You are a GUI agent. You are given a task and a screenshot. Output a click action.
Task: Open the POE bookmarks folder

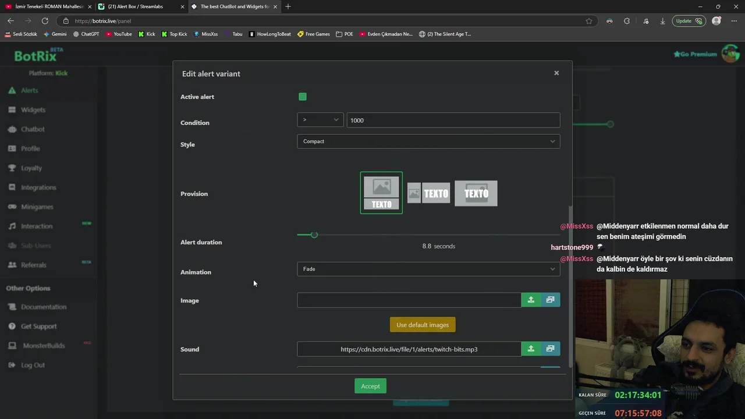click(345, 34)
